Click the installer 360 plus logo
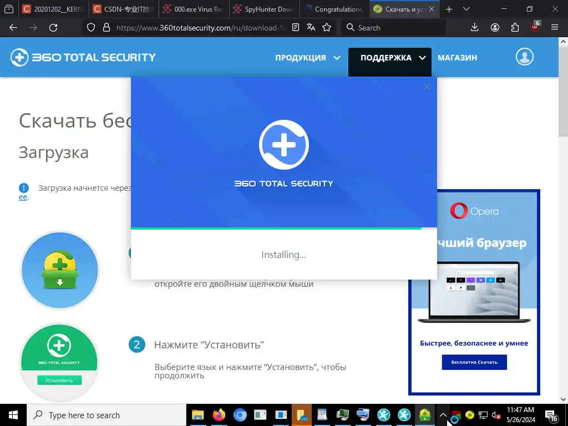Viewport: 568px width, 426px height. point(284,145)
